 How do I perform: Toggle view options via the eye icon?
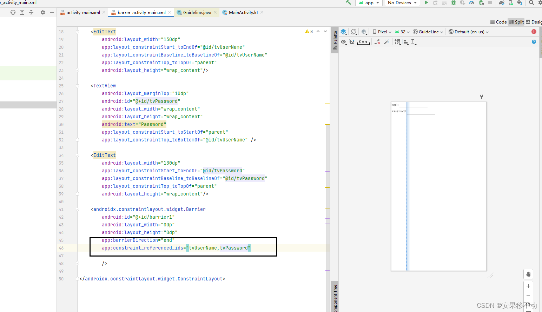pyautogui.click(x=343, y=42)
